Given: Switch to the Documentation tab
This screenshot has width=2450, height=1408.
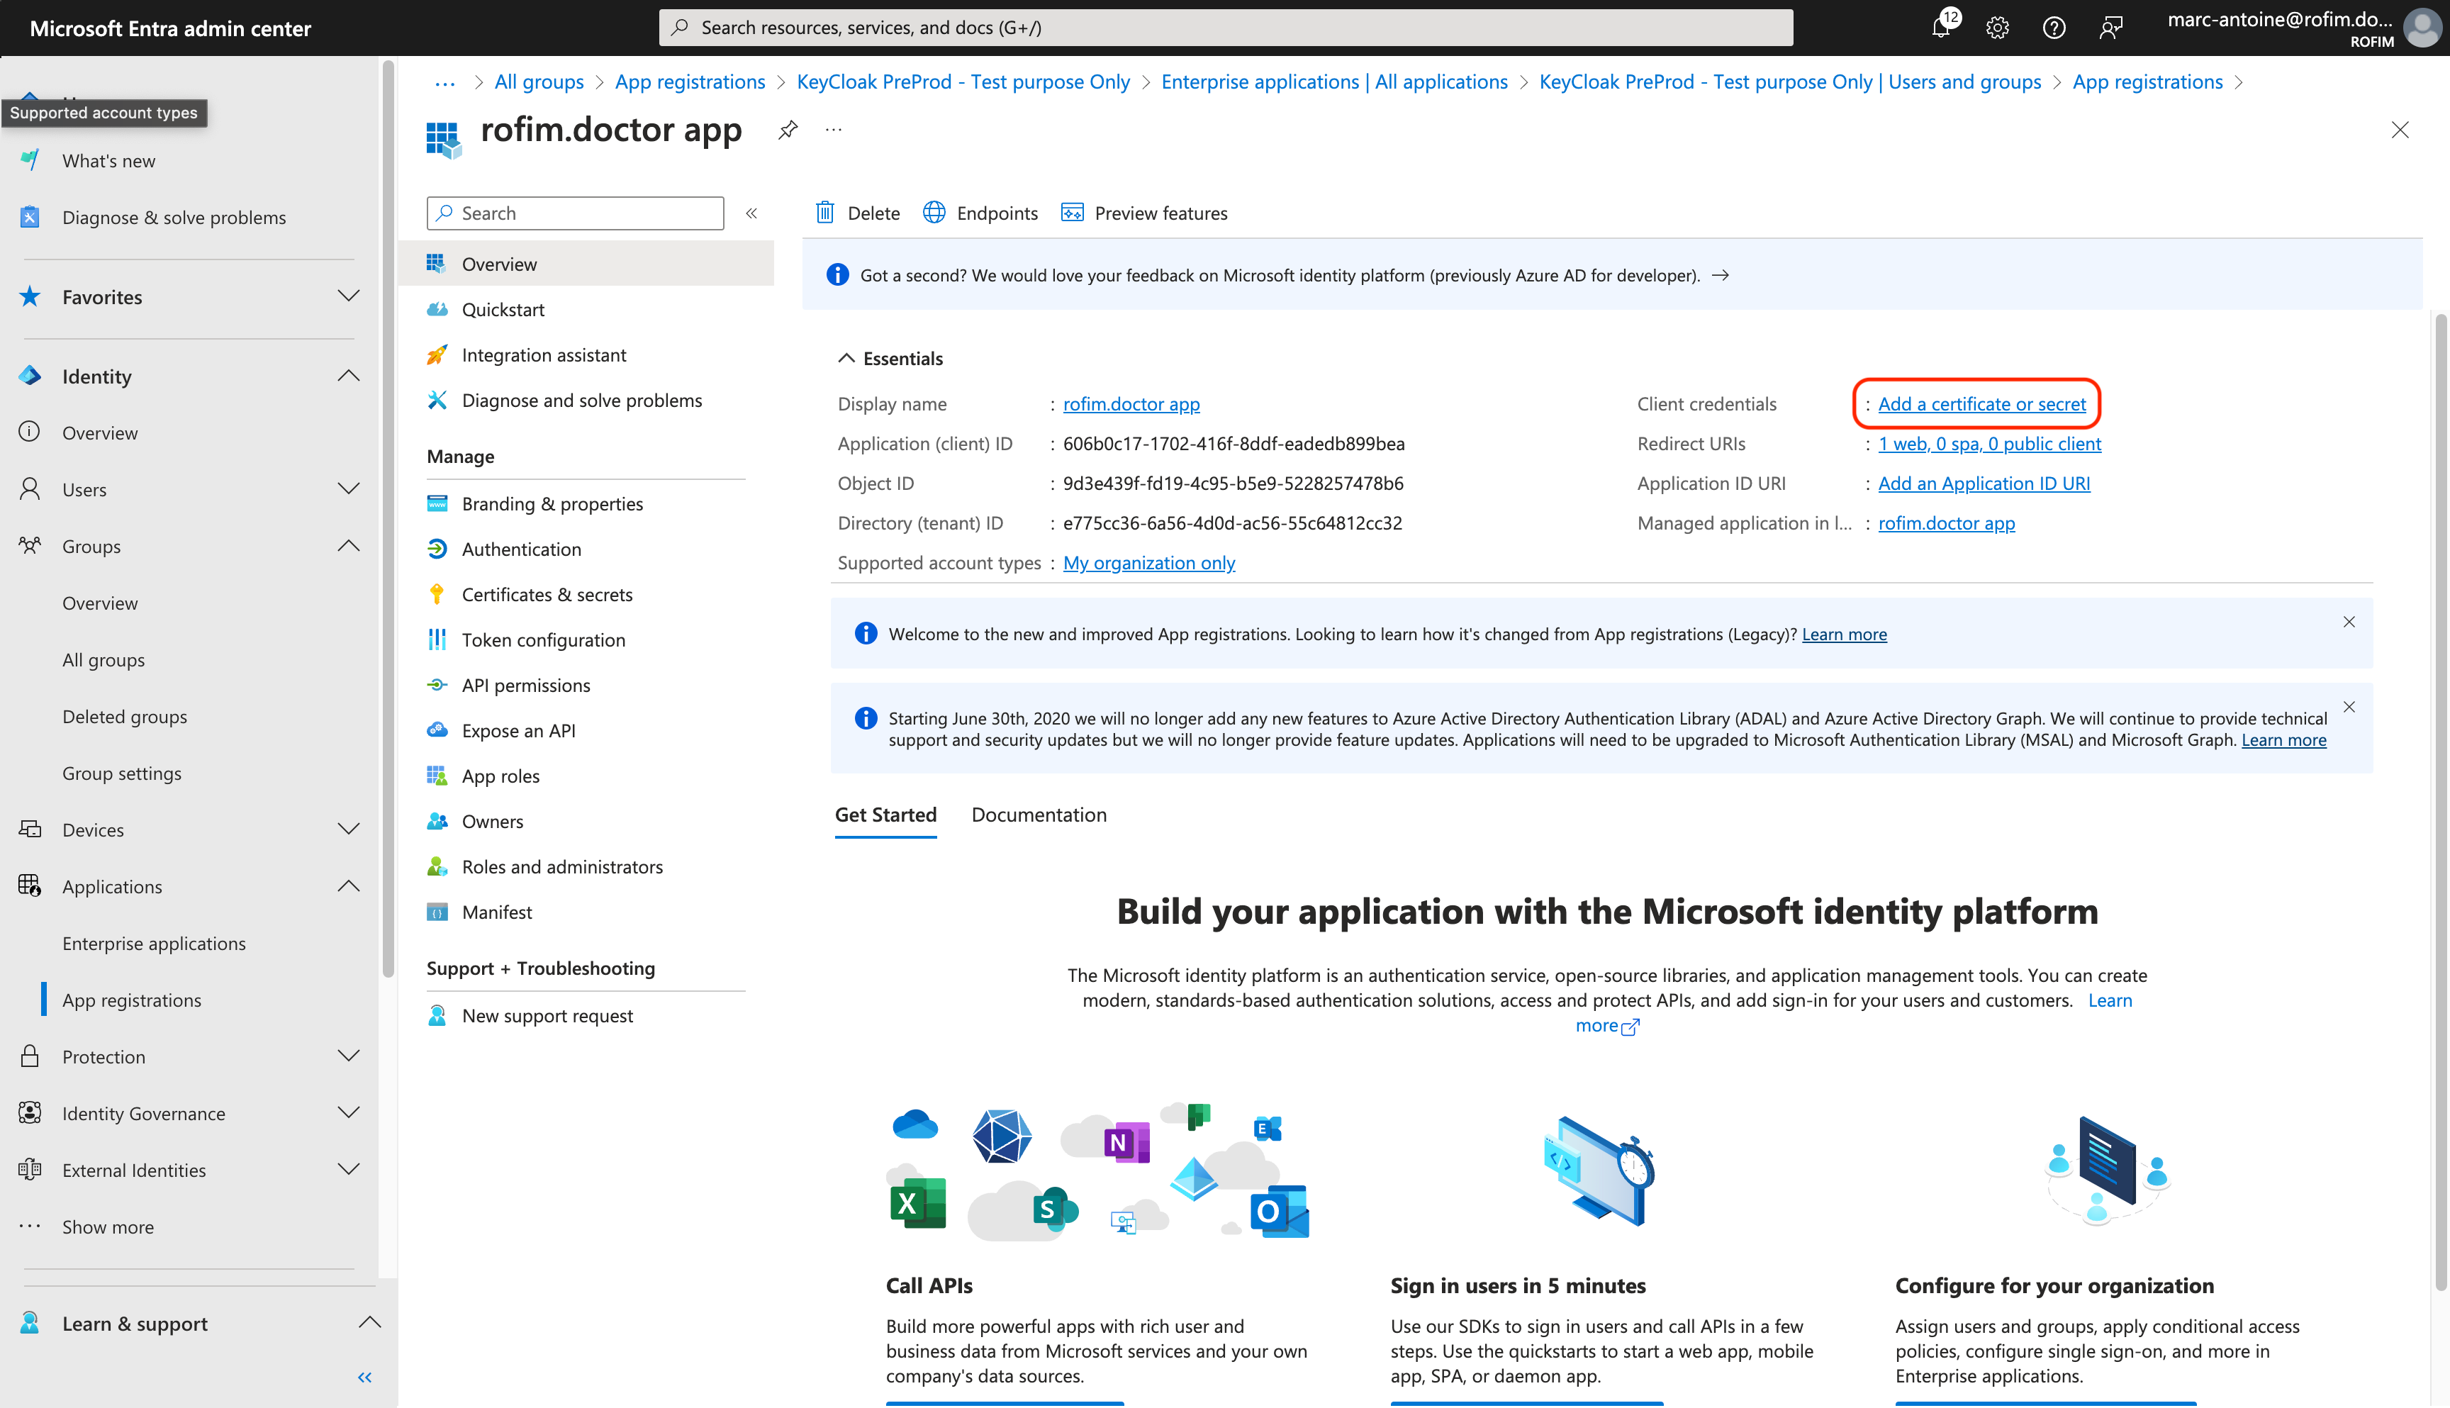Looking at the screenshot, I should pos(1039,815).
